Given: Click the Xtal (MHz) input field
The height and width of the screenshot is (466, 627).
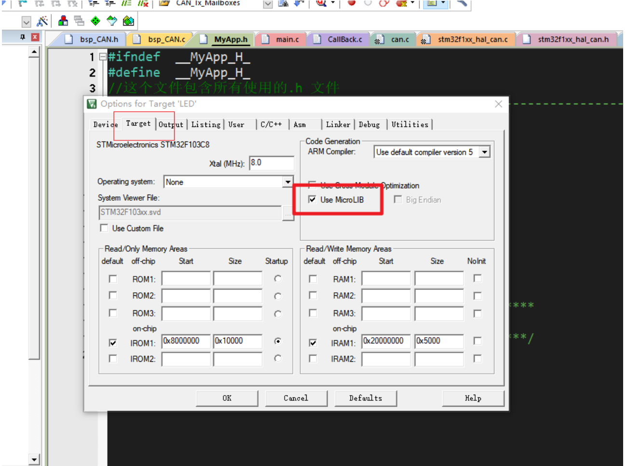Looking at the screenshot, I should [x=272, y=163].
